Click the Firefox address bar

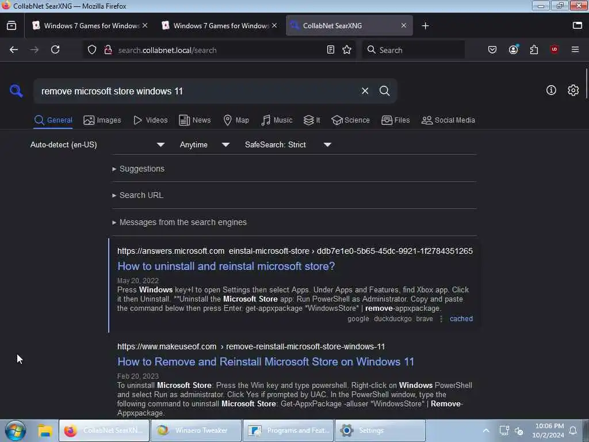tap(220, 50)
